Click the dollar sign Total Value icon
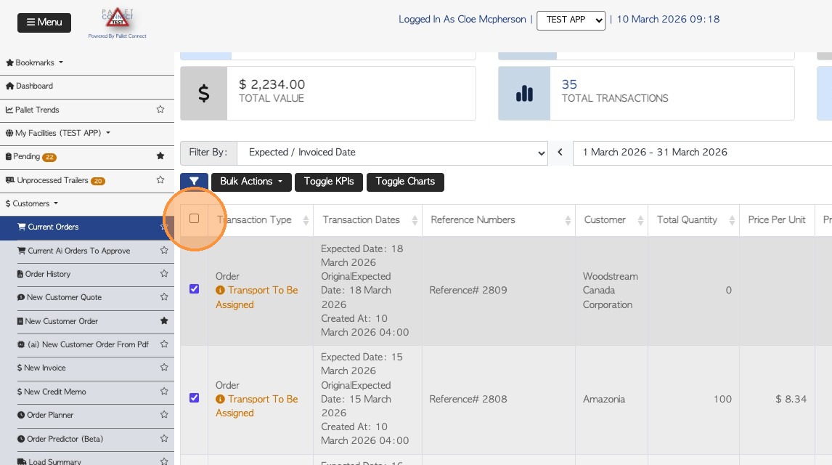832x465 pixels. pyautogui.click(x=204, y=94)
